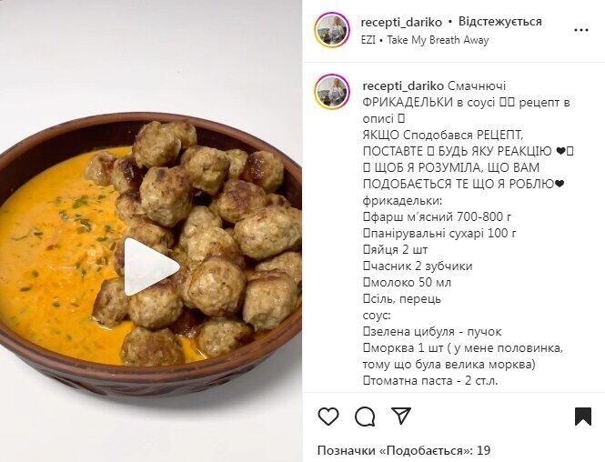Click the ЯКЩО Сподобався РЕЦЕПТ text
Screen dimensions: 605x462
442,136
